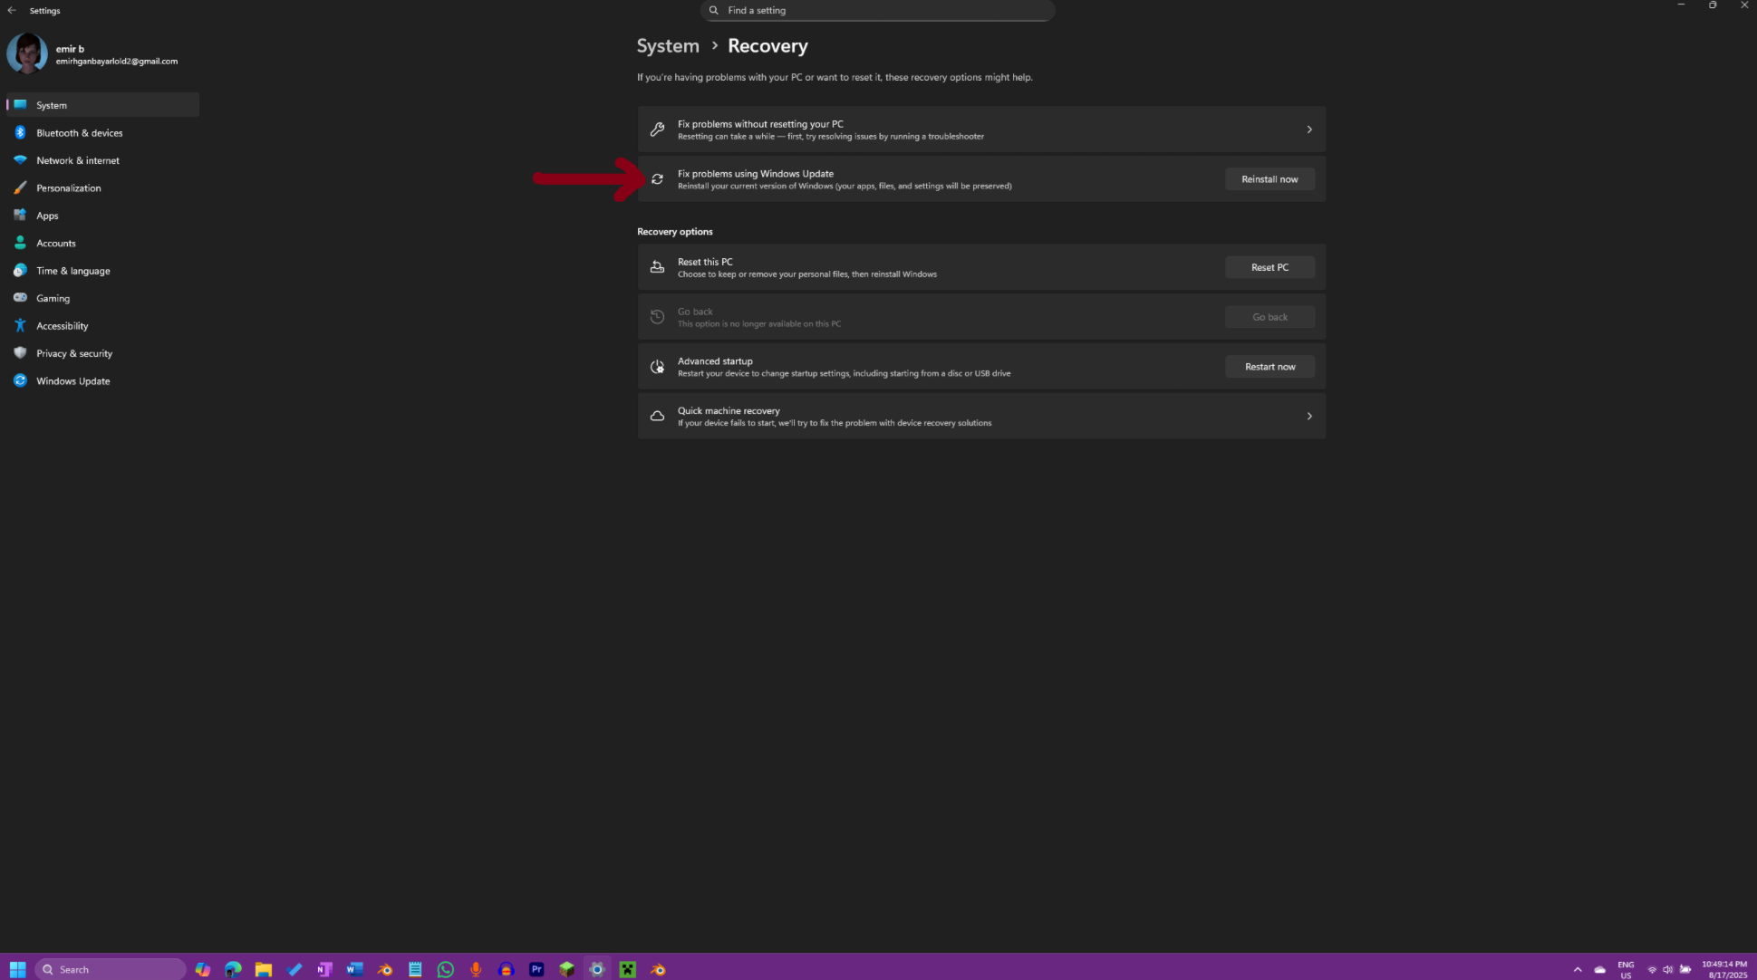
Task: Open Microsoft To Do checkmark icon
Action: coord(294,969)
